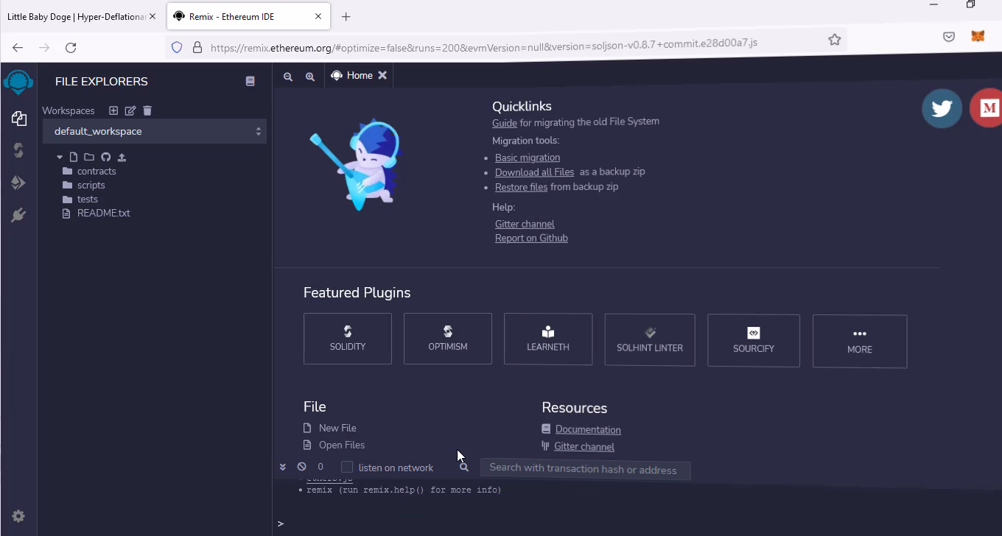Open the default_workspace dropdown
The height and width of the screenshot is (536, 1002).
[155, 131]
